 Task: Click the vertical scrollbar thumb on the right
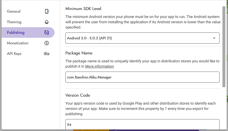pyautogui.click(x=224, y=46)
